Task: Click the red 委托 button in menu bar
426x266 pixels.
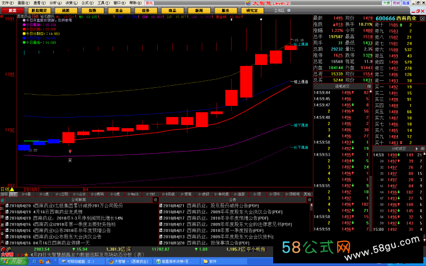Action: coord(149,3)
